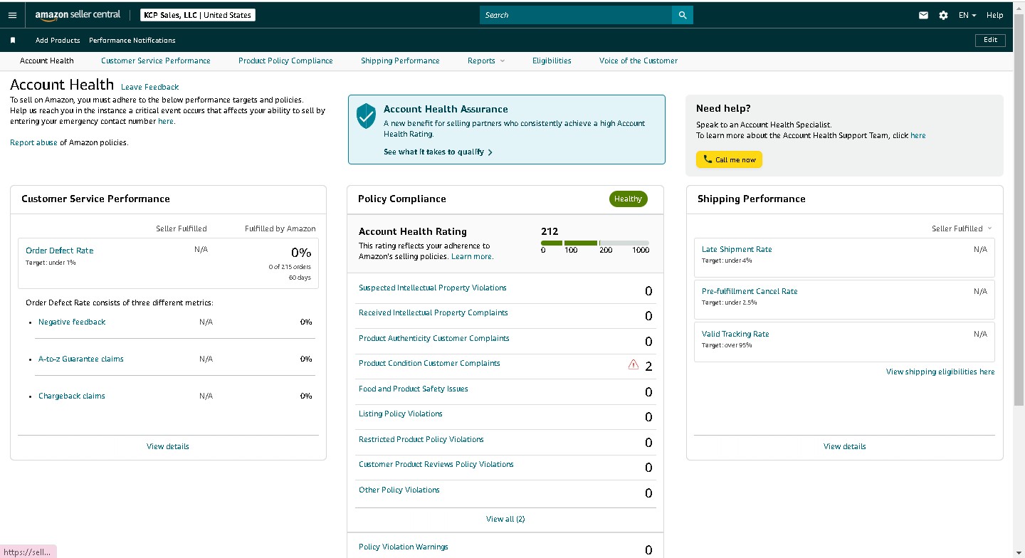The height and width of the screenshot is (558, 1025).
Task: Click 'here' link about Account Health Support Team
Action: 918,136
